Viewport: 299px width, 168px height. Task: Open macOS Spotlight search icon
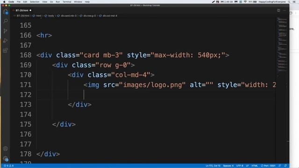coord(289,2)
